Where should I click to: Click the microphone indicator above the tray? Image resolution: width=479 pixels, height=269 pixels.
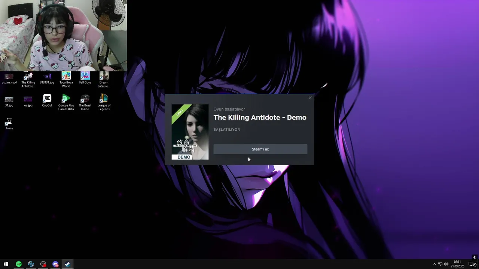click(x=475, y=257)
